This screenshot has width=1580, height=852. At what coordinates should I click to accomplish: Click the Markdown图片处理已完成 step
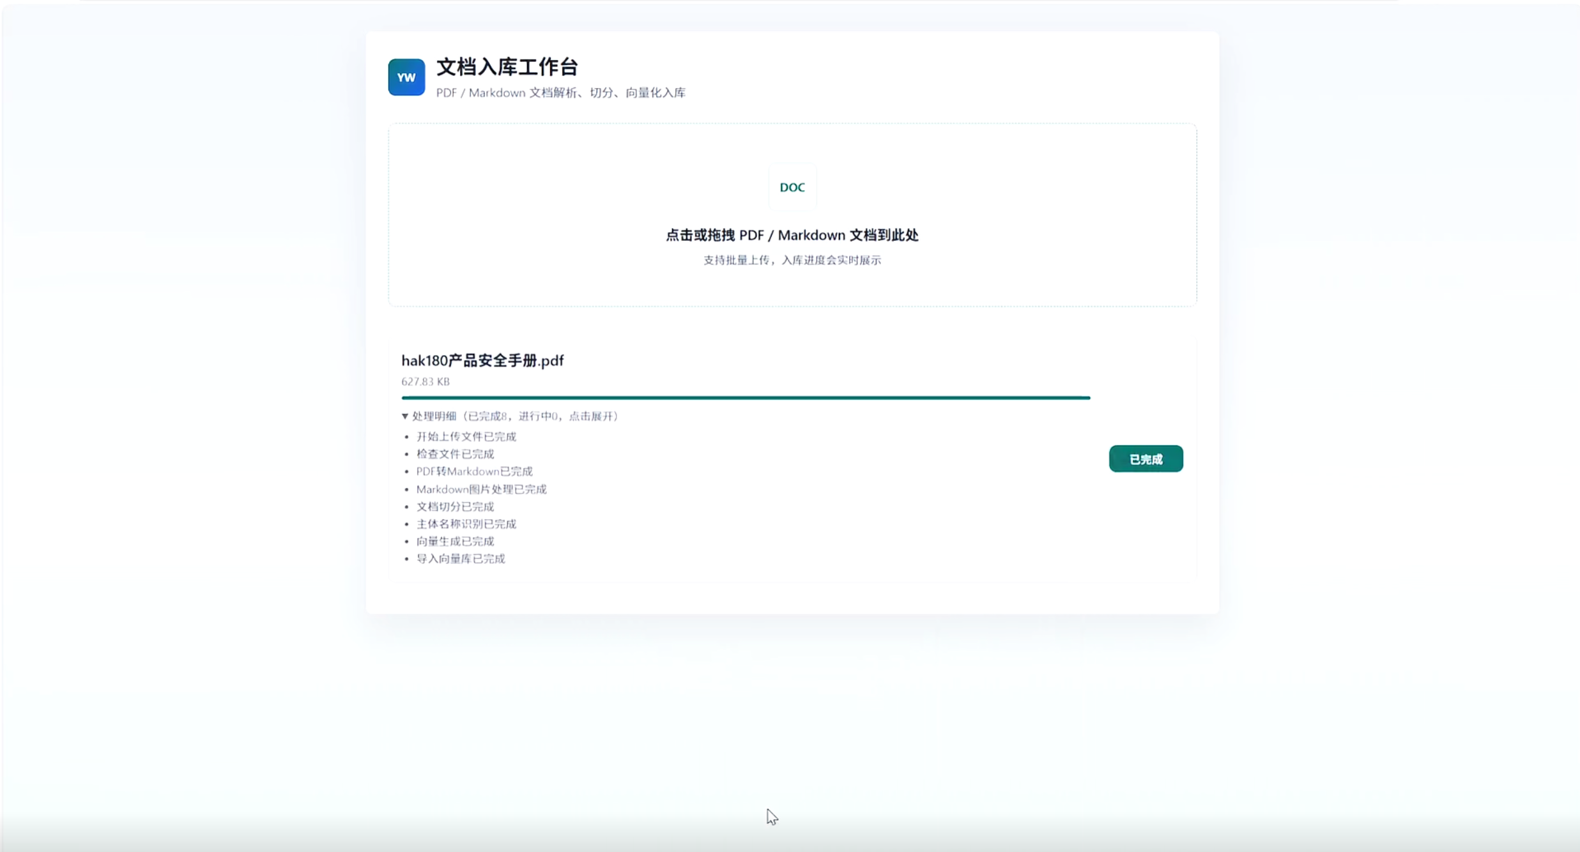click(482, 489)
